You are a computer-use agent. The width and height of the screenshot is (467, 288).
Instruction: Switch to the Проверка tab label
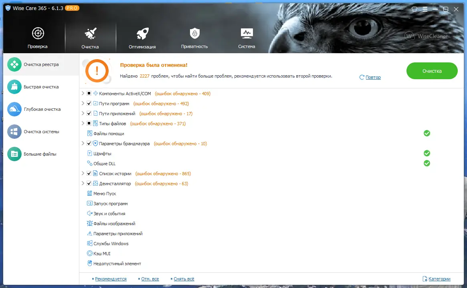38,47
